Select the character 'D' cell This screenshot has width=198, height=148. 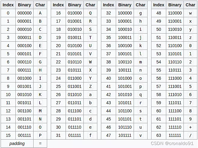coord(40,37)
